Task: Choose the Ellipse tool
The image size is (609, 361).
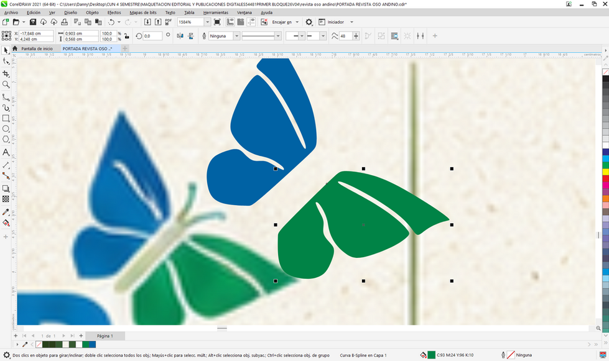Action: pyautogui.click(x=6, y=129)
